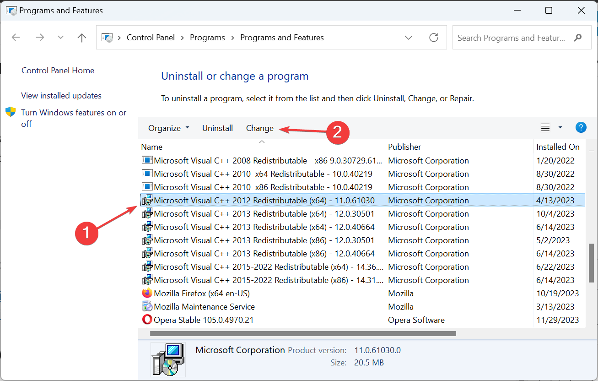
Task: Select Control Panel breadcrumb segment
Action: pos(151,38)
